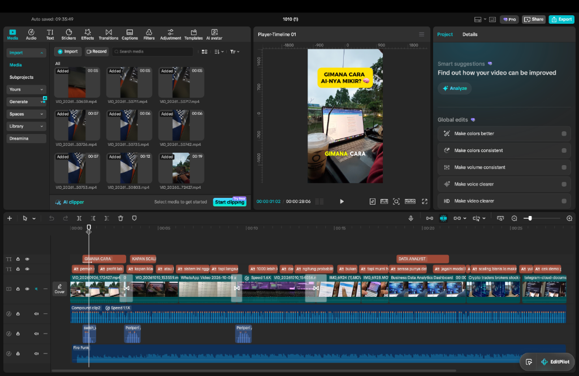
Task: Enable Make colors better option
Action: (564, 133)
